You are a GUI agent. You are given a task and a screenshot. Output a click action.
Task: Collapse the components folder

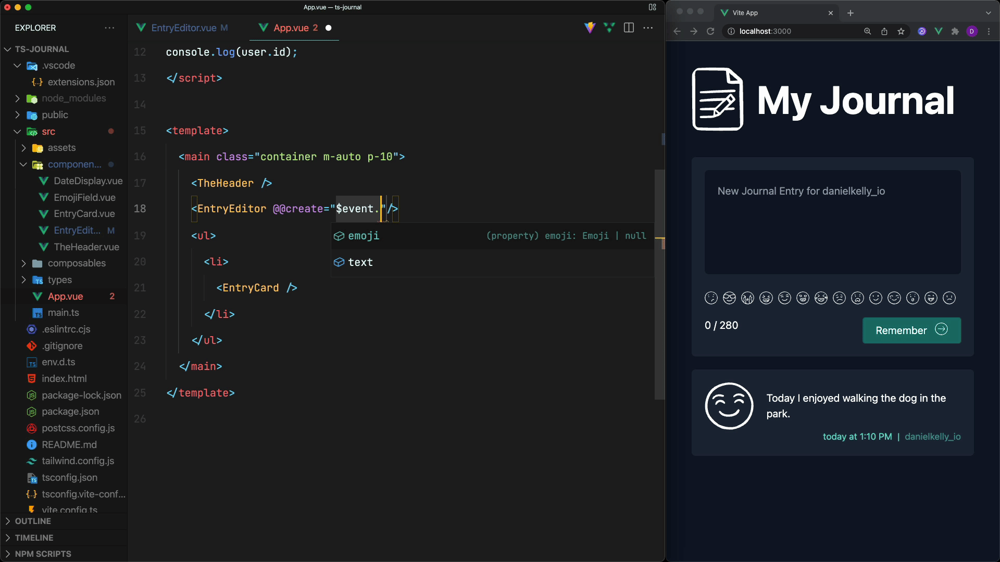23,164
